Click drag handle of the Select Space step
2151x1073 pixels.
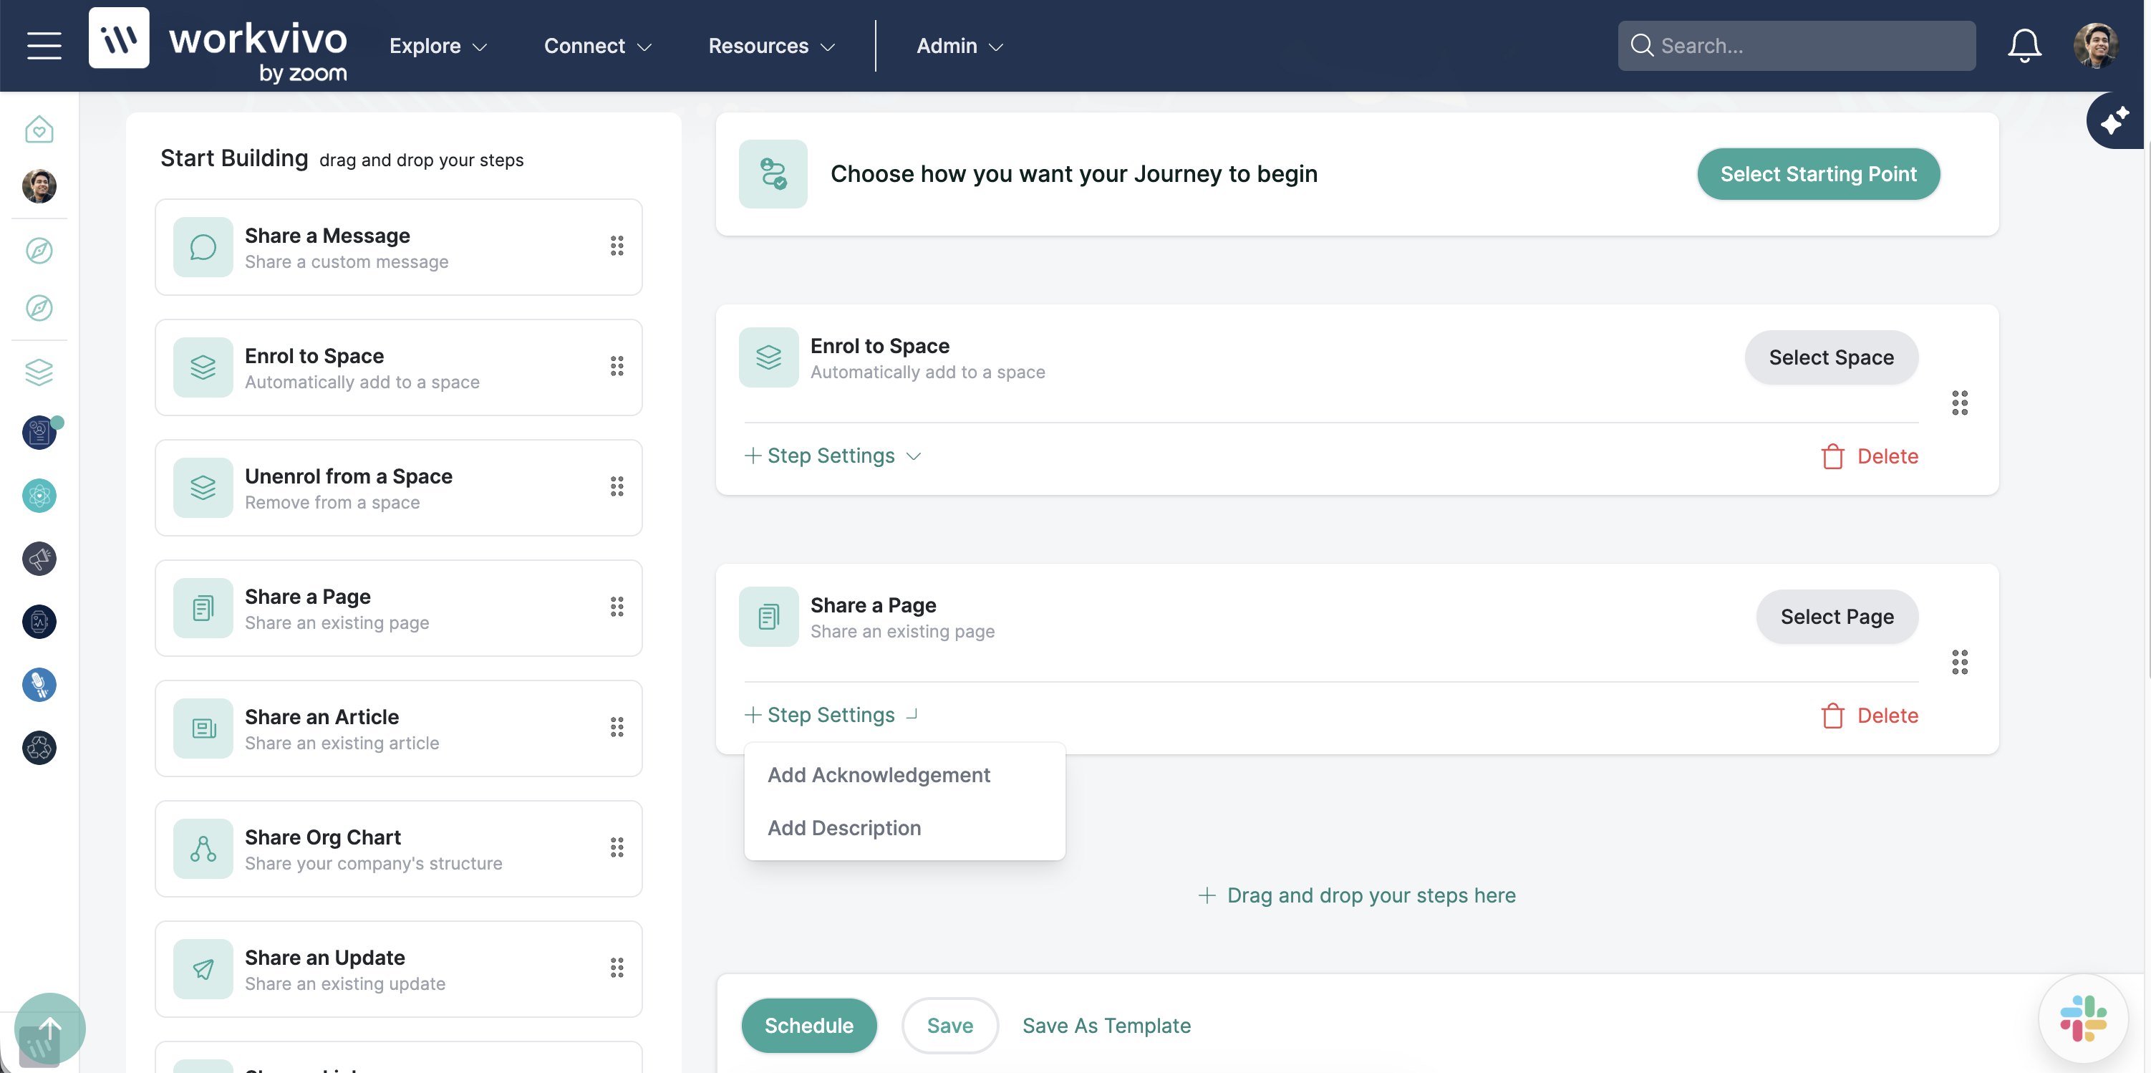tap(1960, 403)
